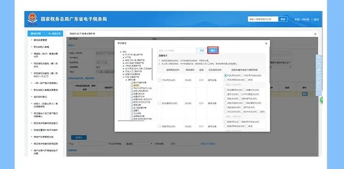Click the topmost icon in right floating toolbar
Screen dimensions: 344x169
tap(319, 58)
